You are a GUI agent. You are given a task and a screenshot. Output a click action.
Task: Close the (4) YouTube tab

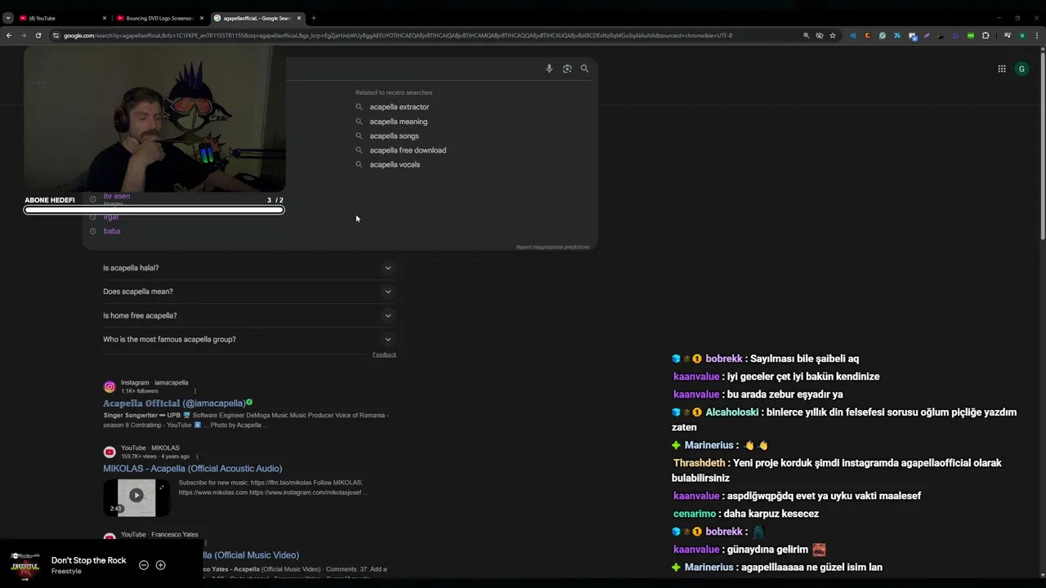[105, 18]
